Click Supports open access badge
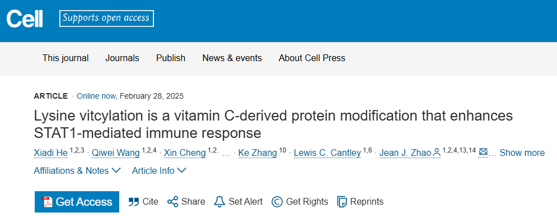Image resolution: width=557 pixels, height=217 pixels. (x=106, y=19)
